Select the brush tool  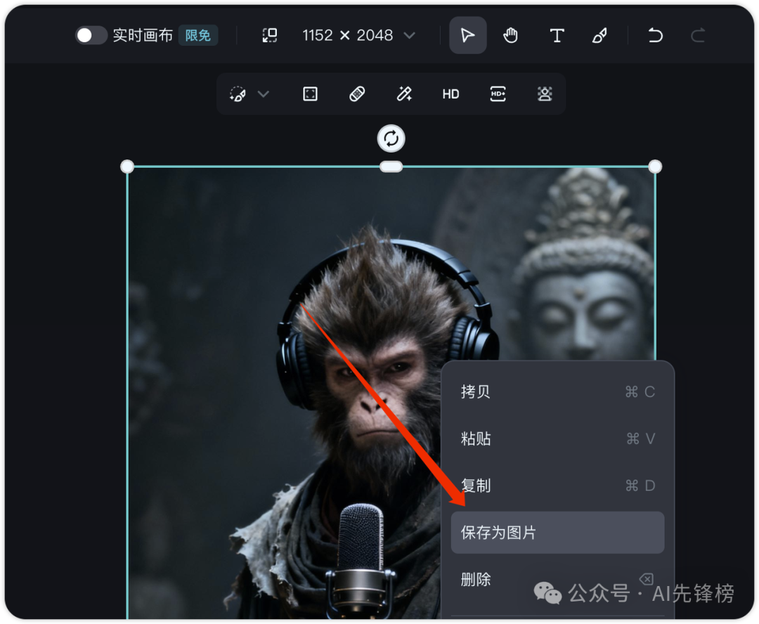click(x=599, y=35)
